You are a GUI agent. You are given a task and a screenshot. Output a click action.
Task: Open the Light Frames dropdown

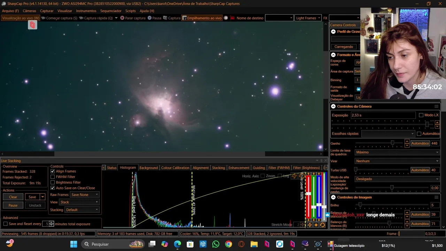(308, 18)
